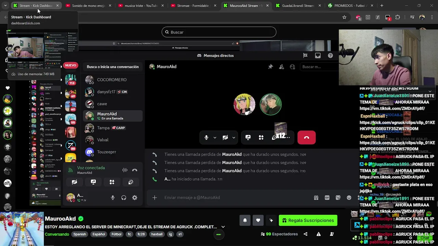
Task: Switch to the musica triste YouTube tab
Action: pyautogui.click(x=141, y=5)
